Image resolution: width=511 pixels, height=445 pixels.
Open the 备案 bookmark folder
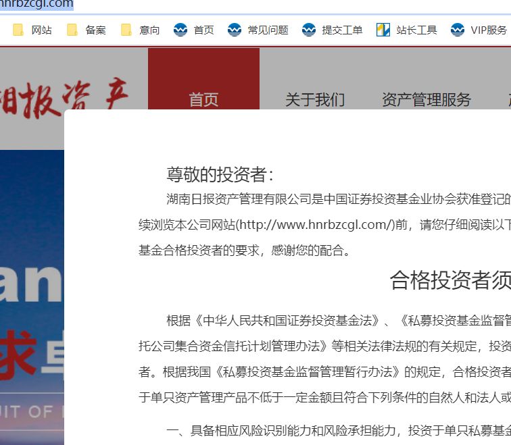click(x=87, y=30)
